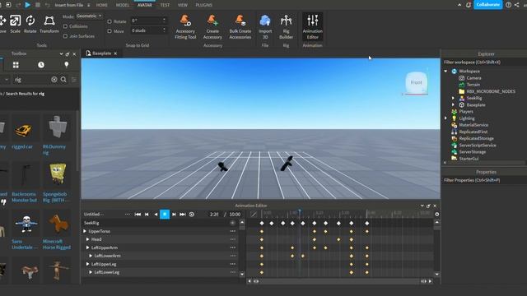Expand the Head track
The height and width of the screenshot is (296, 527).
[88, 239]
